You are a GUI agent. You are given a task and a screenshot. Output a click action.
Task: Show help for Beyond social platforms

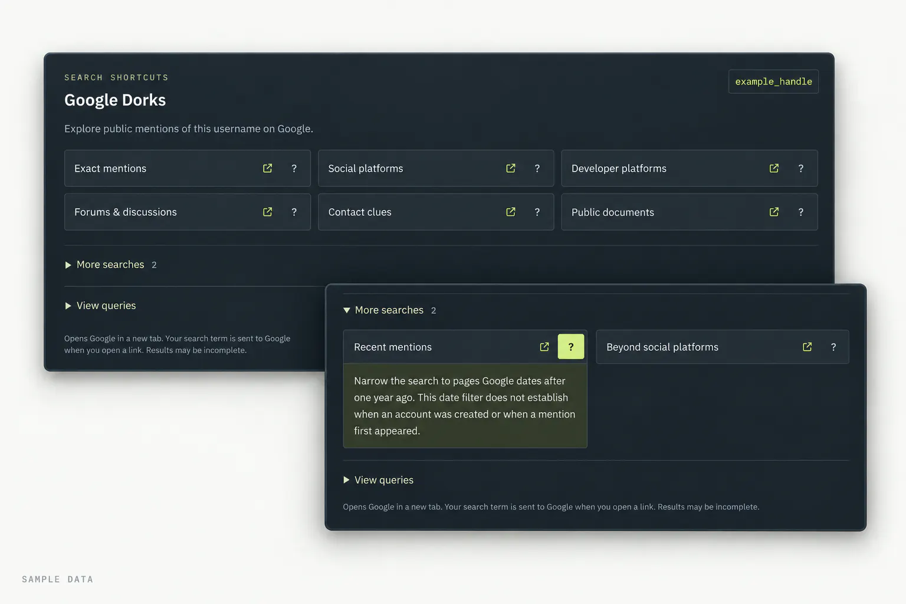[833, 347]
